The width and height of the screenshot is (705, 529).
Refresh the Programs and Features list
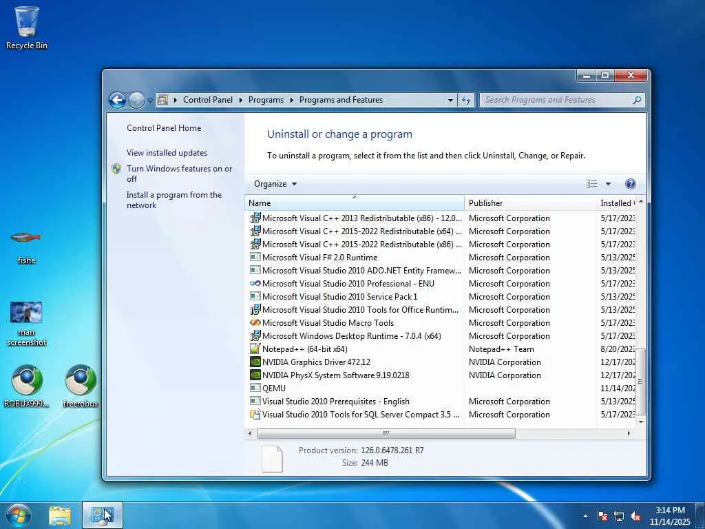tap(466, 101)
